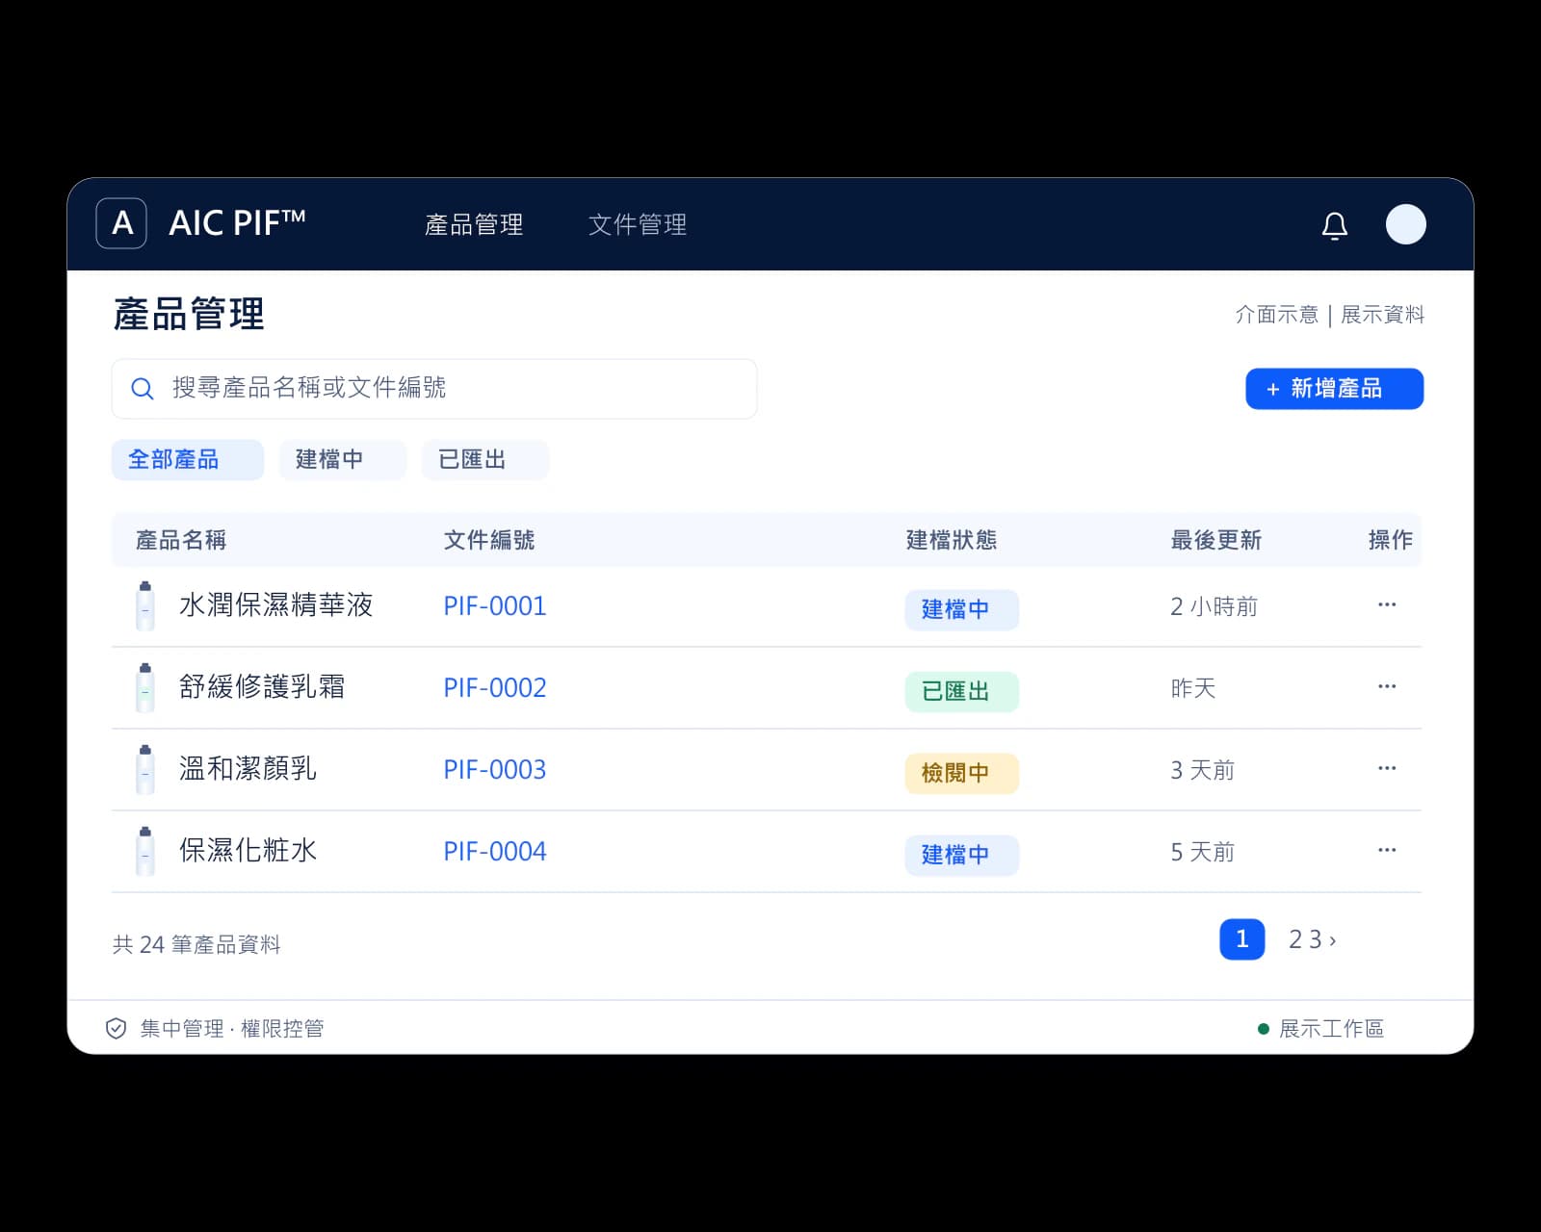Viewport: 1541px width, 1232px height.
Task: Click the 共 24 筆產品資料 count text
Action: tap(196, 944)
